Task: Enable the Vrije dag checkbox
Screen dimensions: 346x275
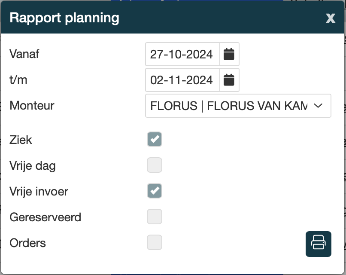Action: click(x=155, y=165)
